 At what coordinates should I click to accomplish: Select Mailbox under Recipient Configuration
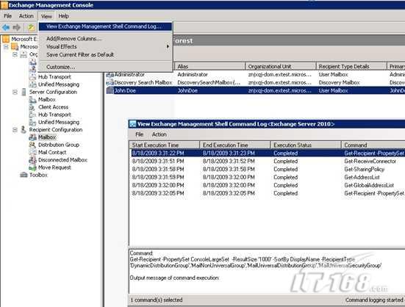tap(47, 137)
